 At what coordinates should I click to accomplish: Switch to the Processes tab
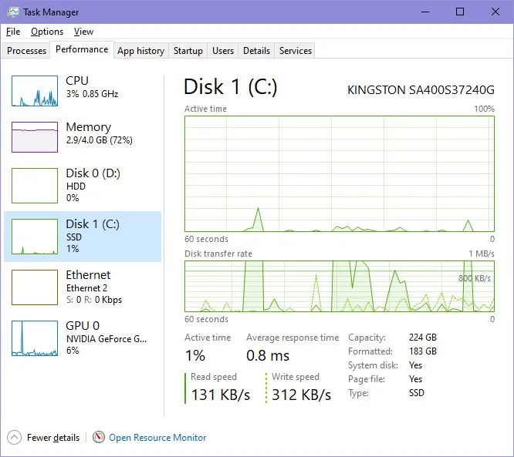(x=26, y=51)
